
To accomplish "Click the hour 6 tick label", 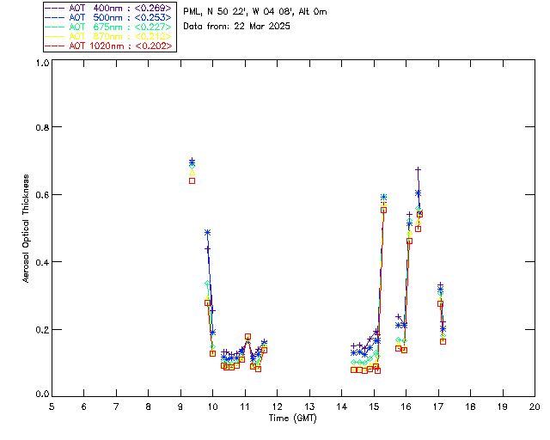I will (84, 406).
